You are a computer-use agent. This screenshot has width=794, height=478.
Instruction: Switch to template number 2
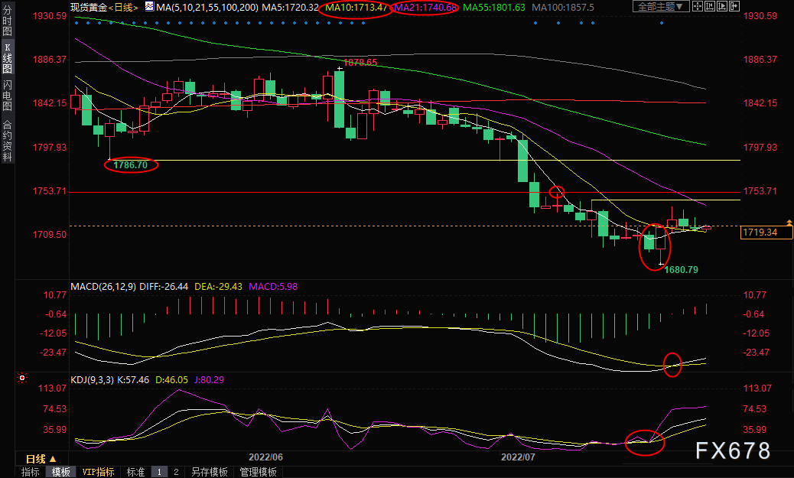[175, 472]
